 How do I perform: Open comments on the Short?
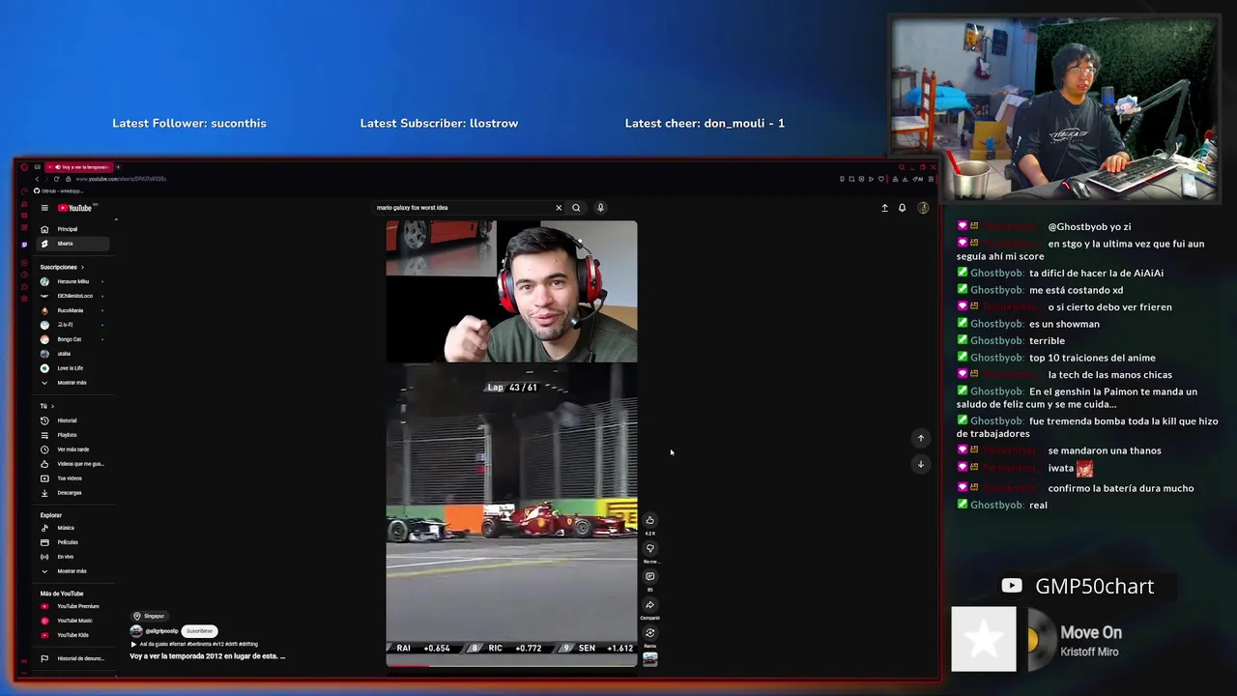tap(650, 576)
